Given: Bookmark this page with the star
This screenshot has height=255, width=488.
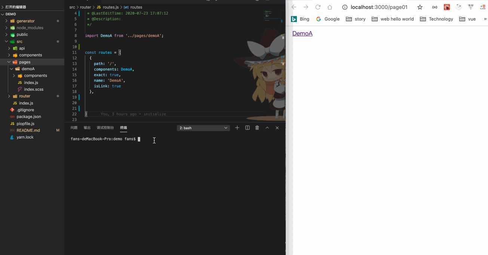Looking at the screenshot, I should pos(420,7).
